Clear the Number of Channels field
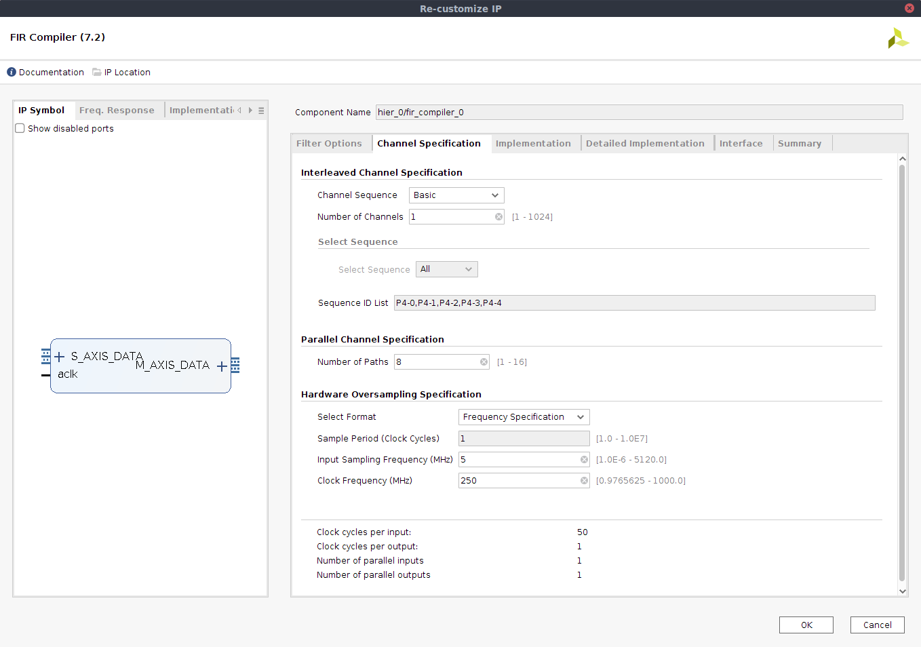This screenshot has height=647, width=921. click(x=499, y=217)
